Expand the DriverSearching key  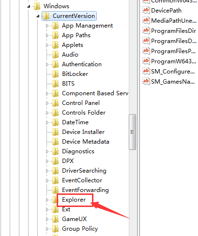click(x=47, y=171)
